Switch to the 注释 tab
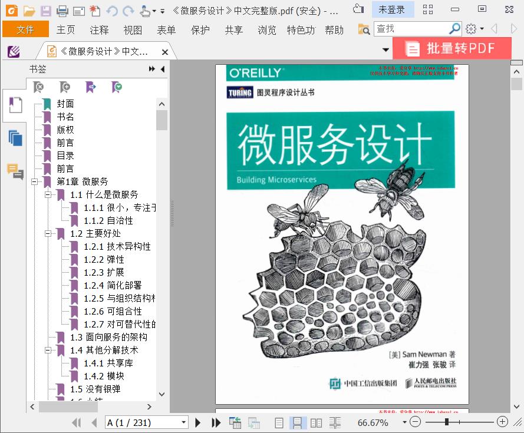The height and width of the screenshot is (433, 524). [x=99, y=29]
